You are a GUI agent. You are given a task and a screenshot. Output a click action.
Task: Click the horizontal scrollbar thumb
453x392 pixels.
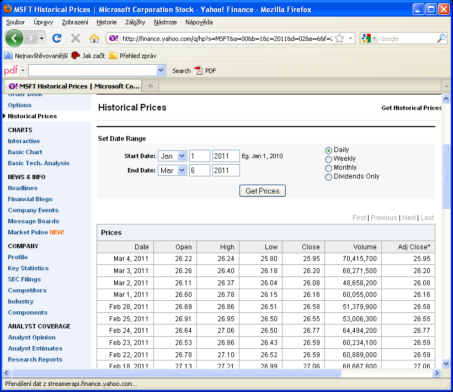point(176,373)
